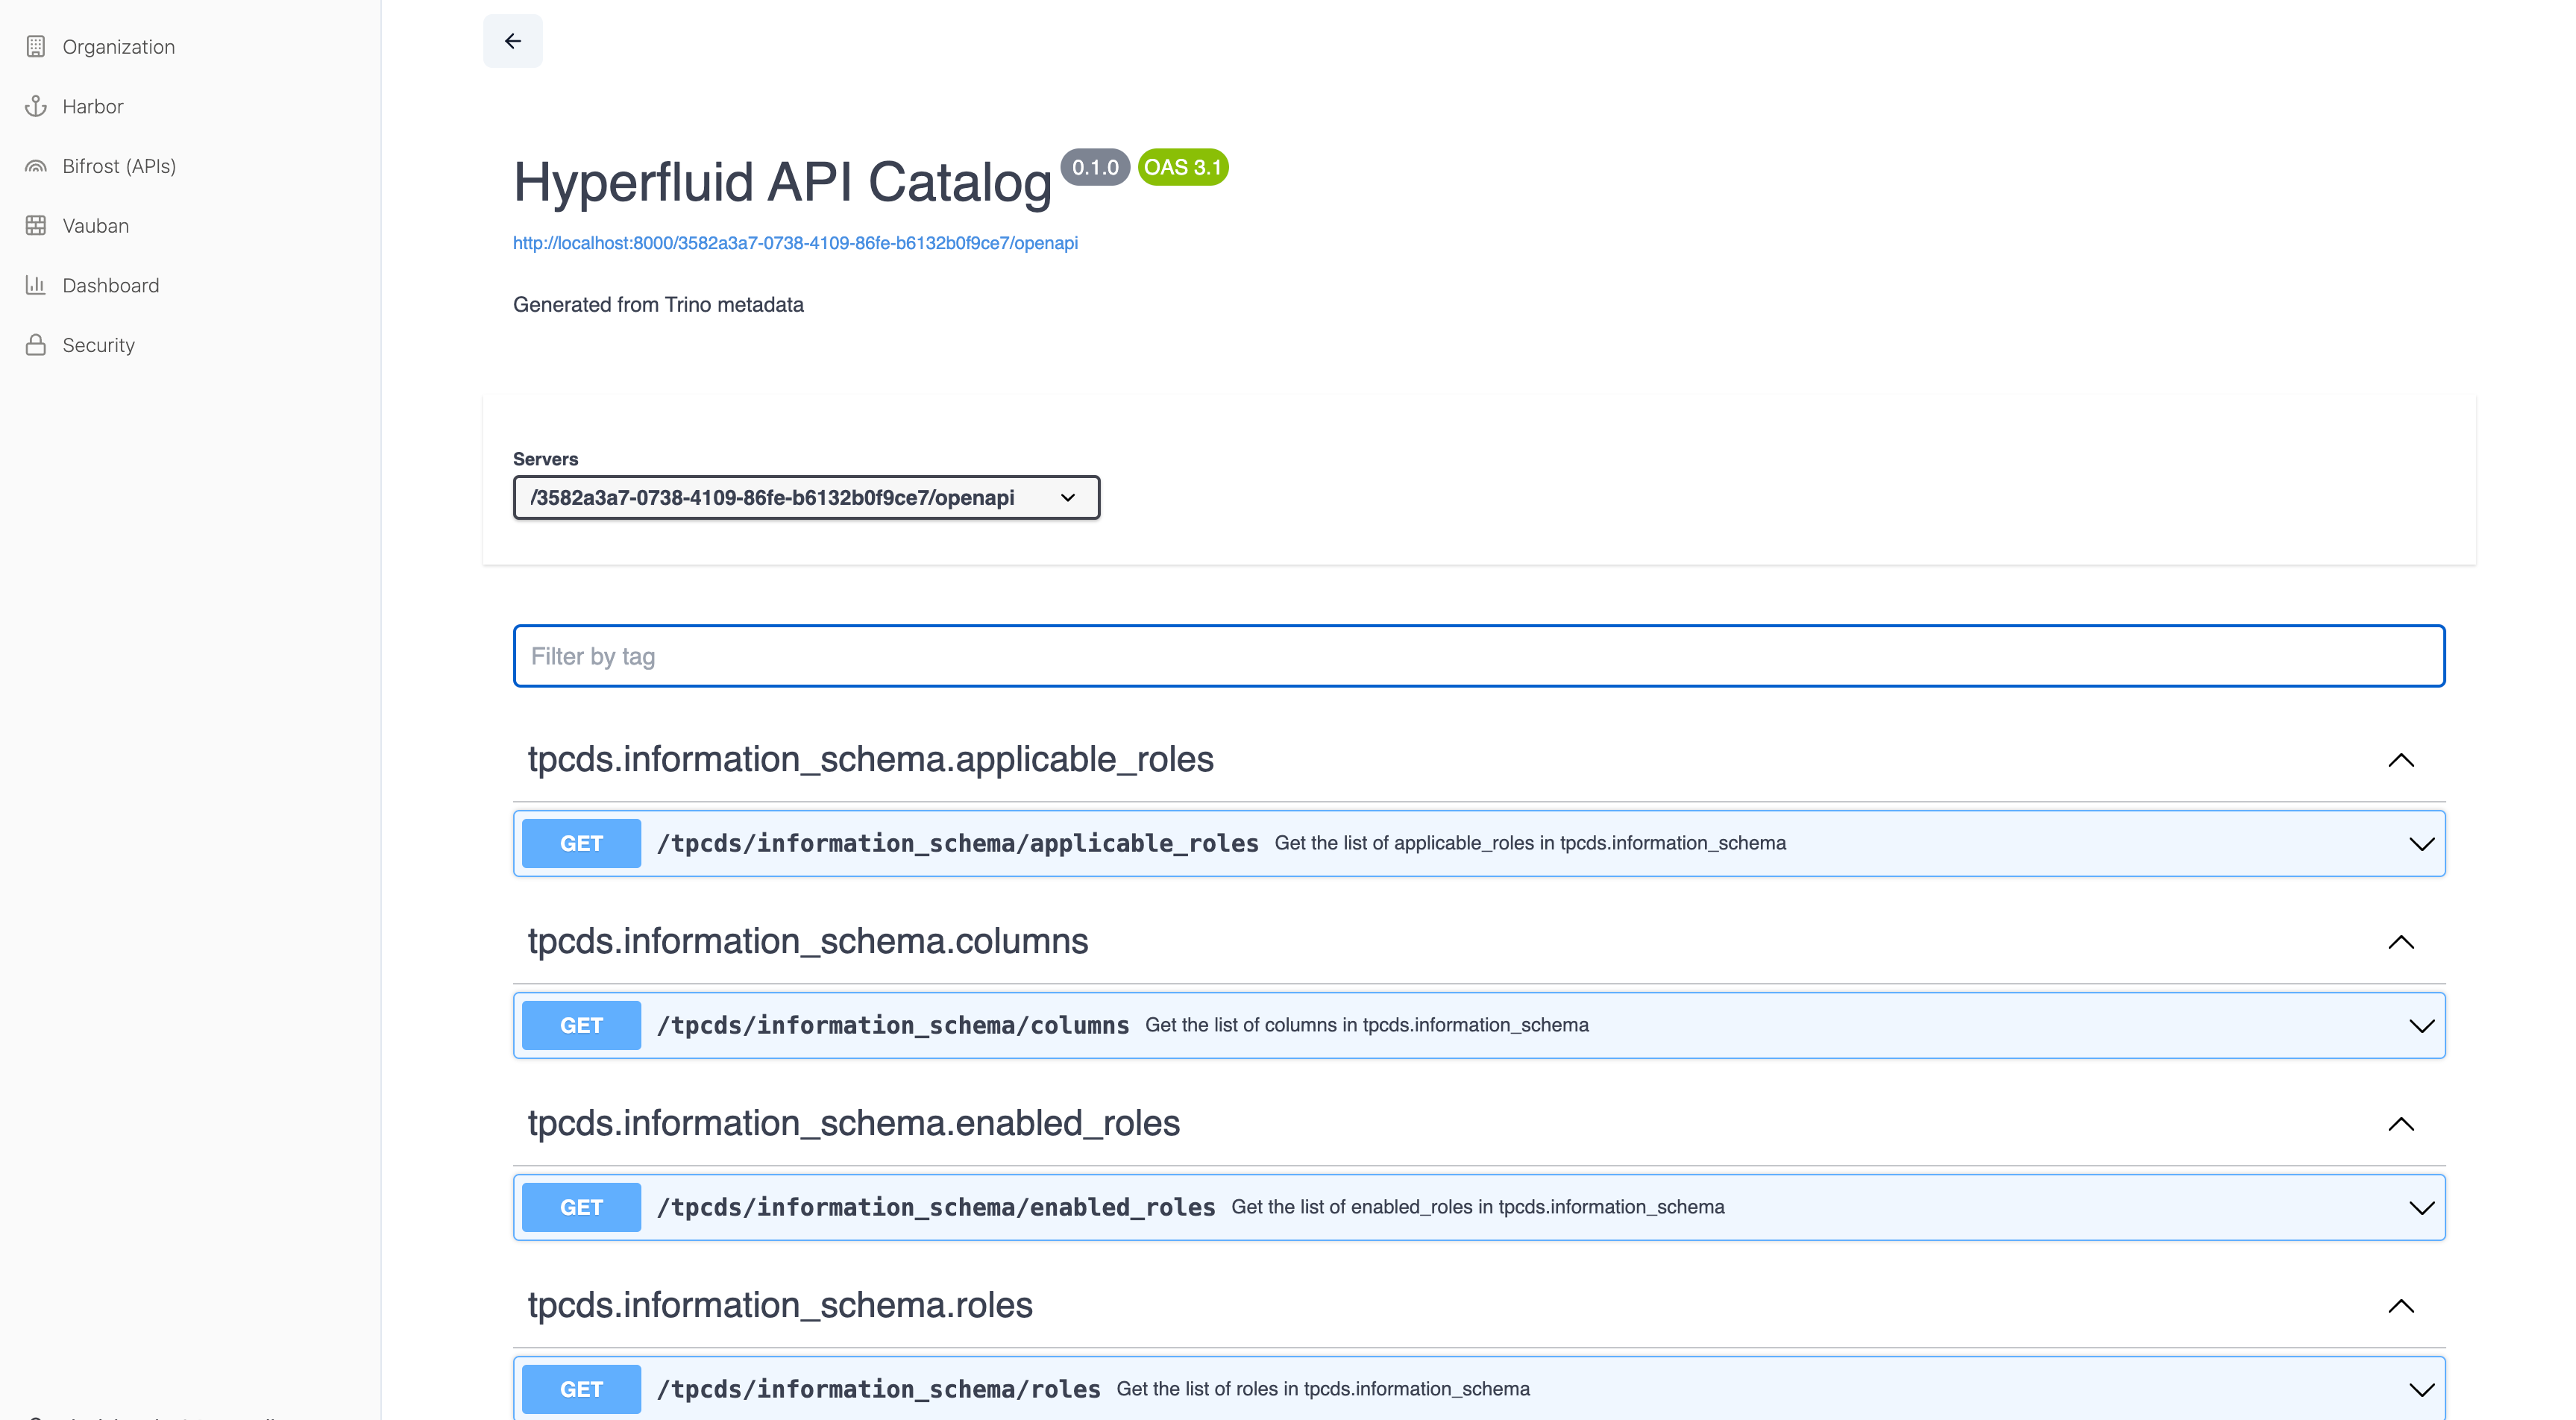
Task: Click the Servers label
Action: coord(545,459)
